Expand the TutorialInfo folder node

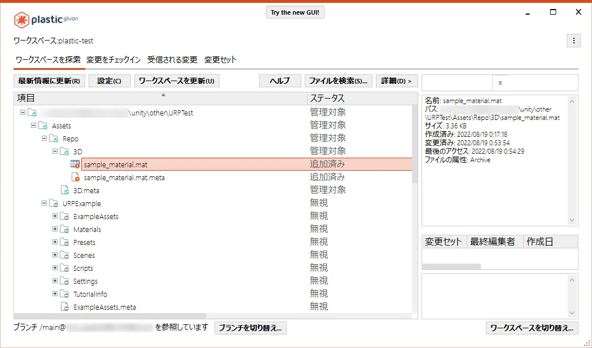tap(55, 293)
